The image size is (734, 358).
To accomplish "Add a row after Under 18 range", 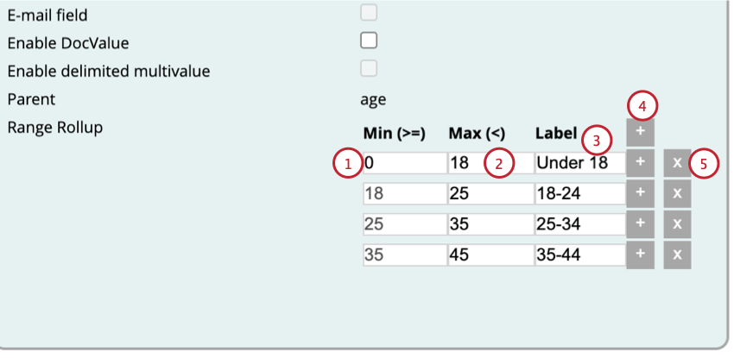I will [x=640, y=163].
